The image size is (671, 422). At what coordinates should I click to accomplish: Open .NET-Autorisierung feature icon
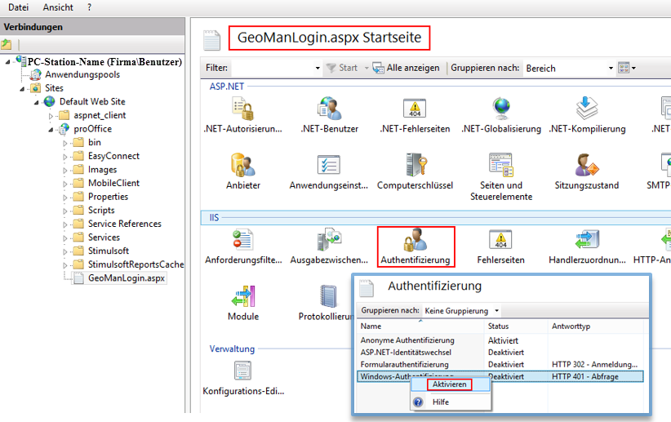click(x=242, y=109)
